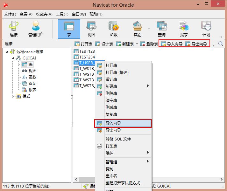Open the 工具(T) menu
227x191 pixels.
62,14
